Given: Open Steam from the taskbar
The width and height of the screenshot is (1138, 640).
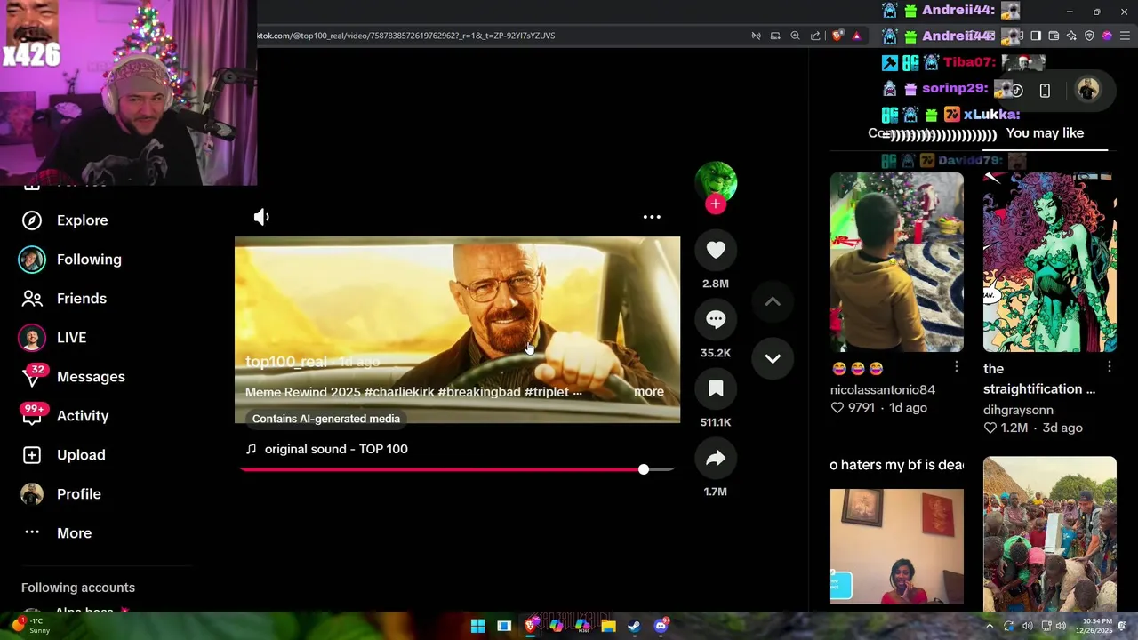Looking at the screenshot, I should (634, 626).
